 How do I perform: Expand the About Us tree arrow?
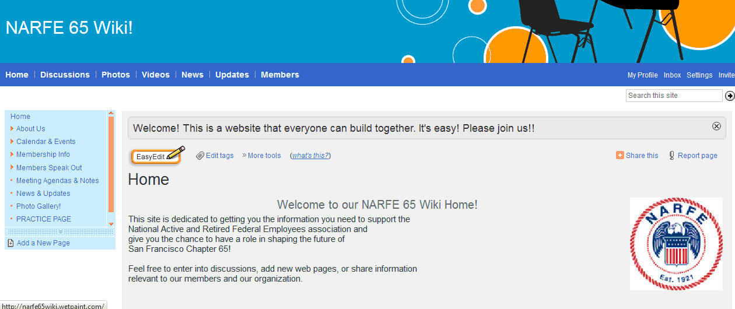coord(12,129)
